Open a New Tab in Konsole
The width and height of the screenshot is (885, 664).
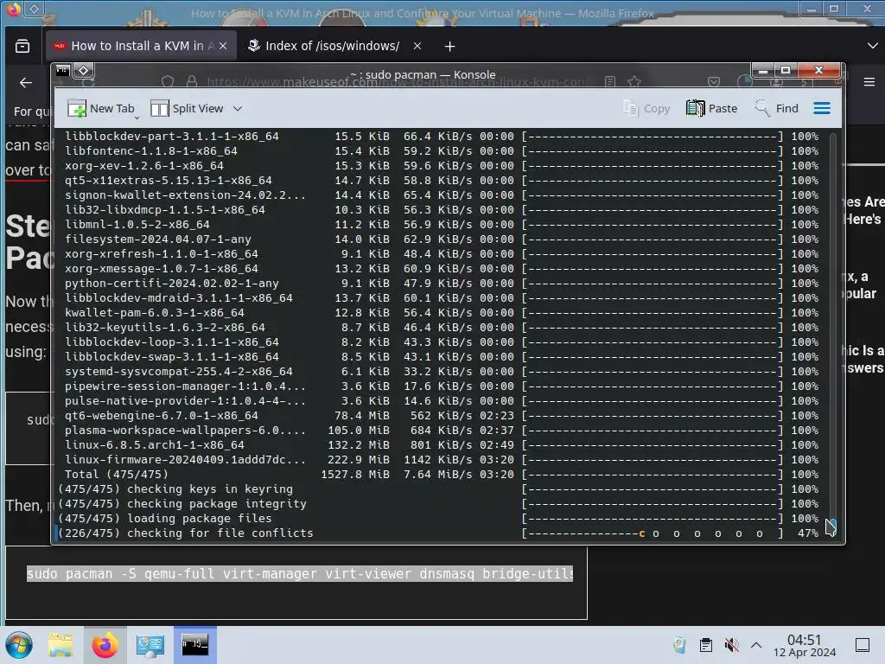point(102,108)
